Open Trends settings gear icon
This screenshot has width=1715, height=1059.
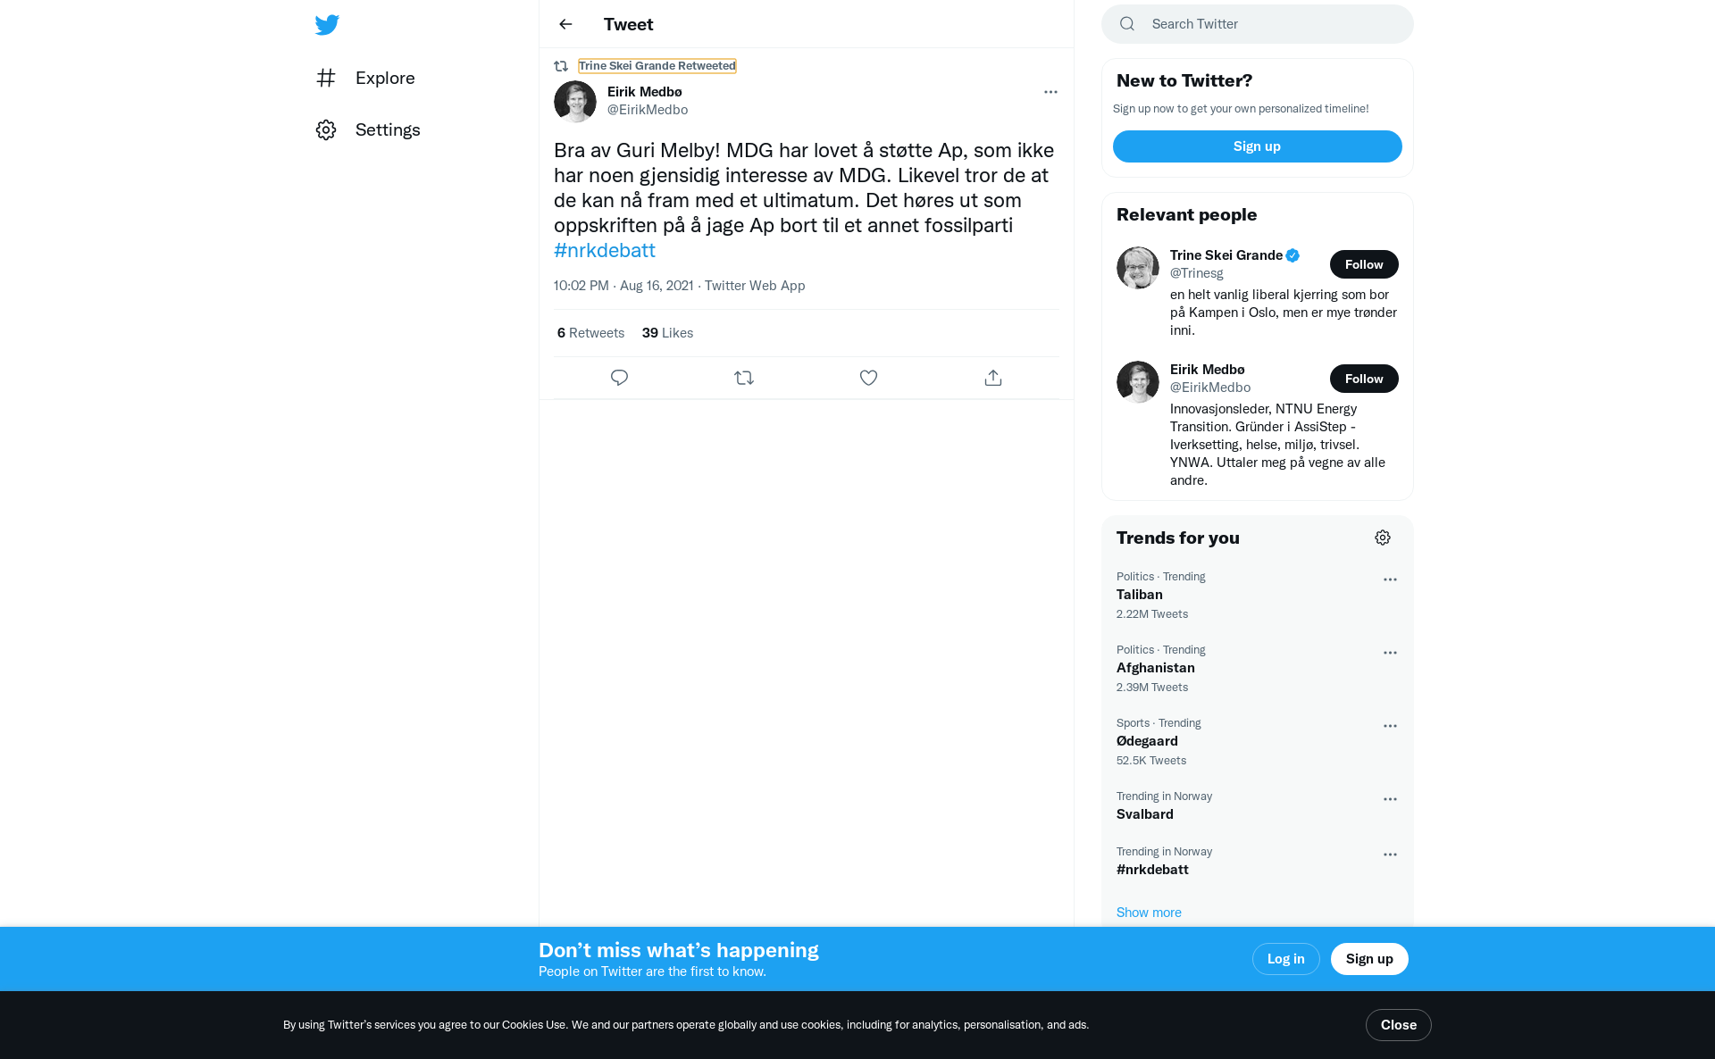click(x=1383, y=538)
